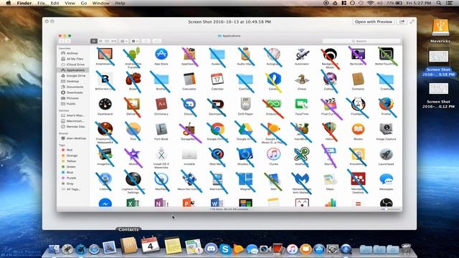Open the Apple menu
The image size is (459, 258).
pos(9,3)
